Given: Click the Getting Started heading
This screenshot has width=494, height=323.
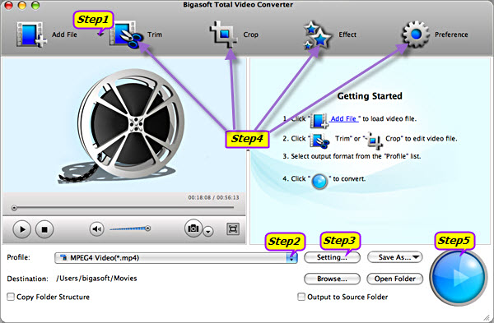Looking at the screenshot, I should coord(370,96).
